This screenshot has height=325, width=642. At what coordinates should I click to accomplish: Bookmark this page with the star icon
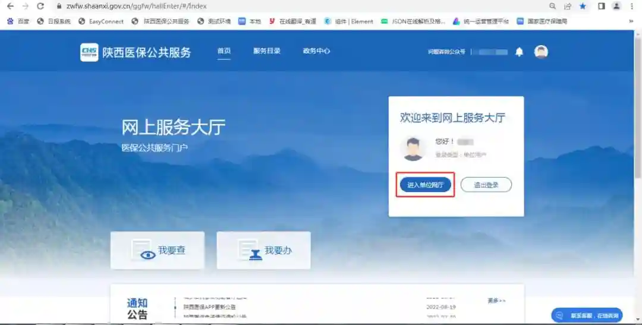tap(583, 6)
